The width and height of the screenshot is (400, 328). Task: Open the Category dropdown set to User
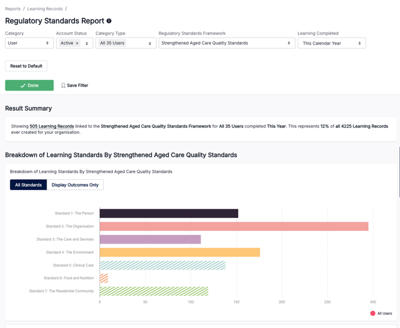[x=29, y=43]
